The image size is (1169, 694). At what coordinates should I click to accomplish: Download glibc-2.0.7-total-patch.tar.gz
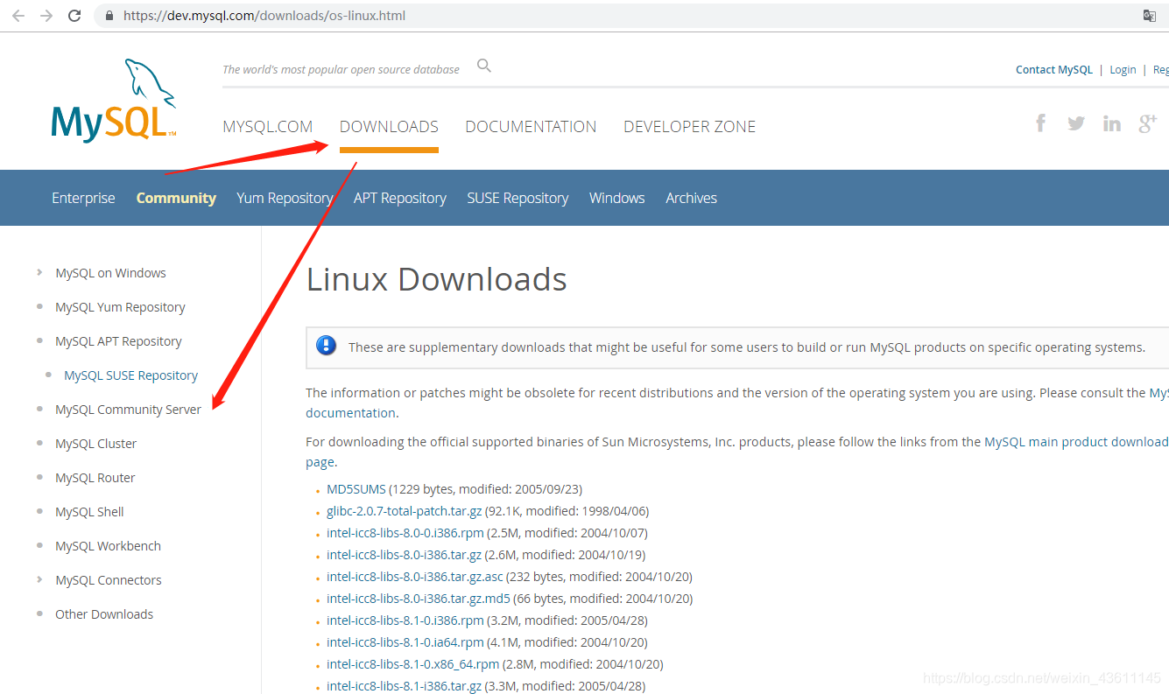click(x=404, y=511)
